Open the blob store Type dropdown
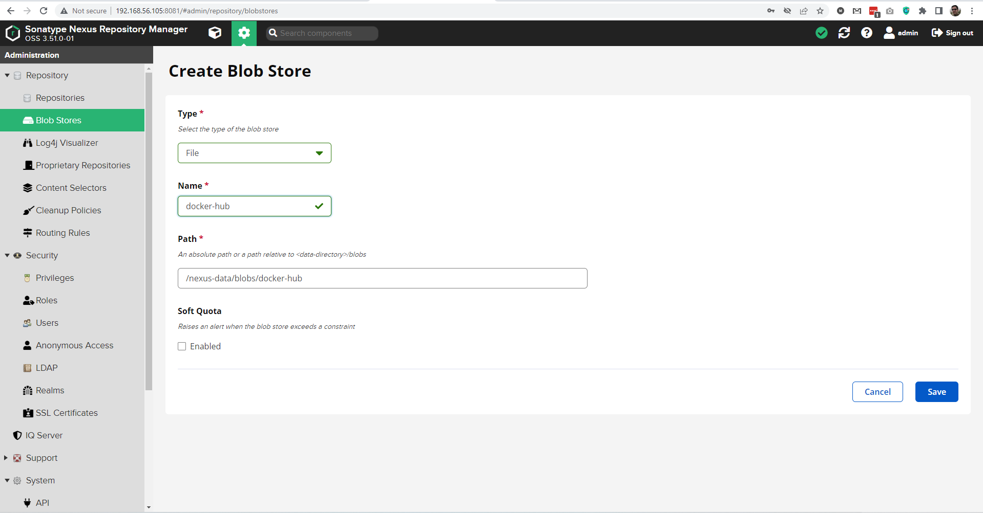 (x=255, y=153)
